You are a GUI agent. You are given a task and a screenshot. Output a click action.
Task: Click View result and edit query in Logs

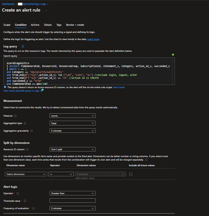(21, 91)
